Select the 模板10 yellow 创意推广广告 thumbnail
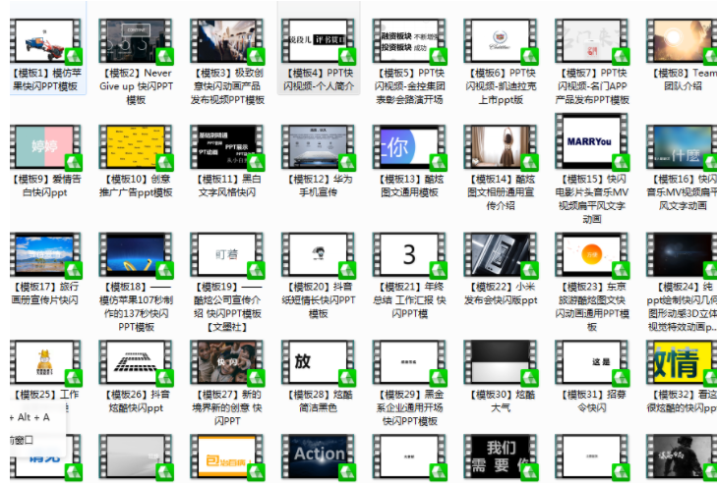Screen dimensions: 717x483 coord(136,147)
